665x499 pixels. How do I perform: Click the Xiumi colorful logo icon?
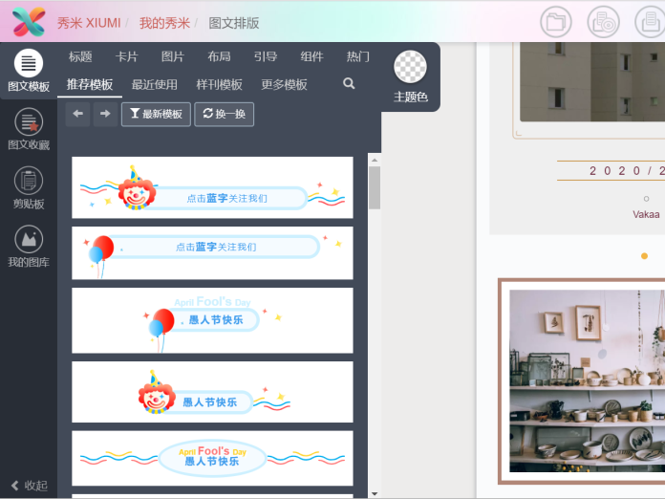click(28, 21)
